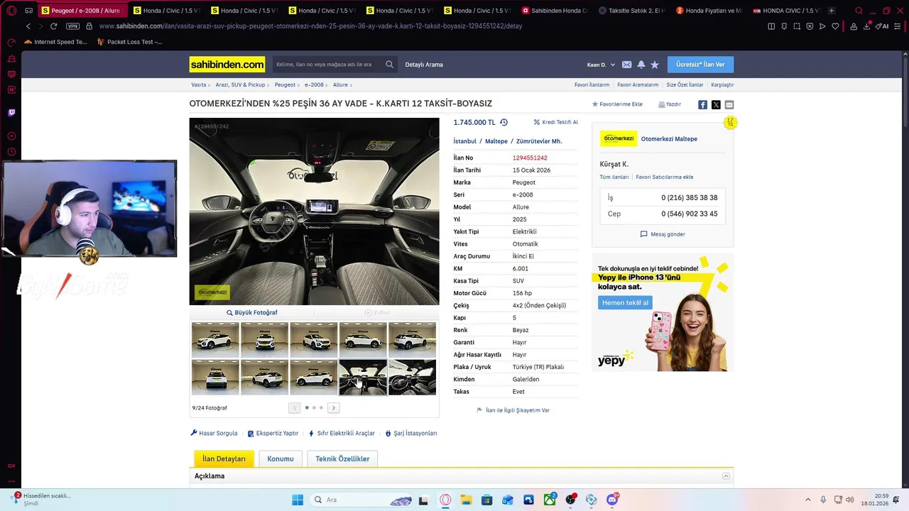
Task: Click Karşılaştır link
Action: click(x=722, y=84)
